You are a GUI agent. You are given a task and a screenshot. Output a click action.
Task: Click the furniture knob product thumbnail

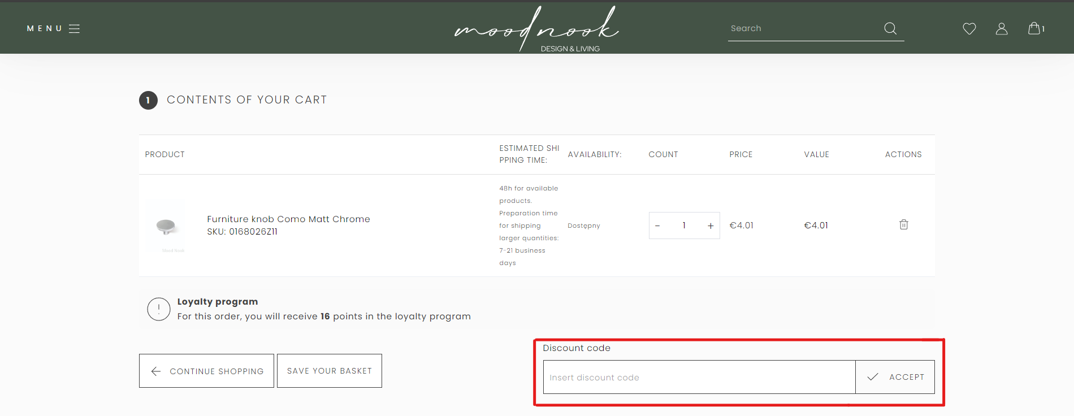point(166,226)
